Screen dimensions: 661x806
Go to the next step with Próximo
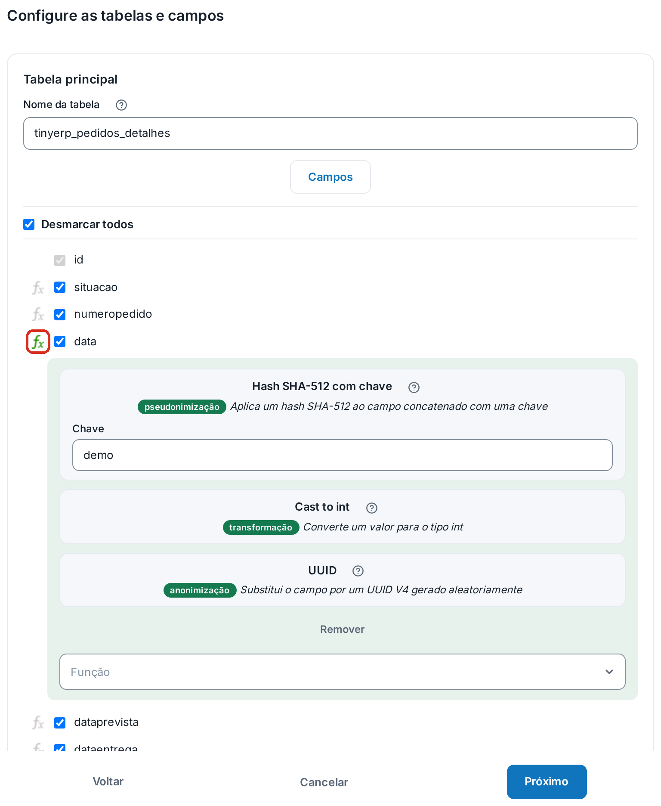[x=547, y=782]
